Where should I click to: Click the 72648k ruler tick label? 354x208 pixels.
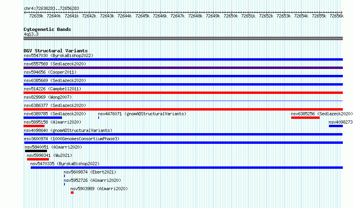coord(195,16)
